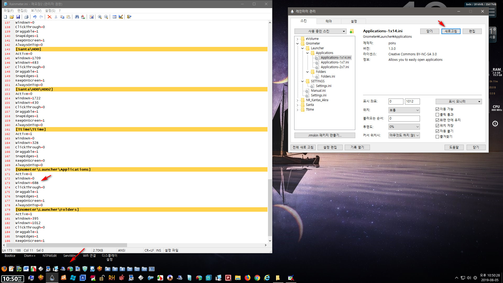Open scheme customization ruler-pencil icon
This screenshot has height=283, width=503.
(121, 17)
